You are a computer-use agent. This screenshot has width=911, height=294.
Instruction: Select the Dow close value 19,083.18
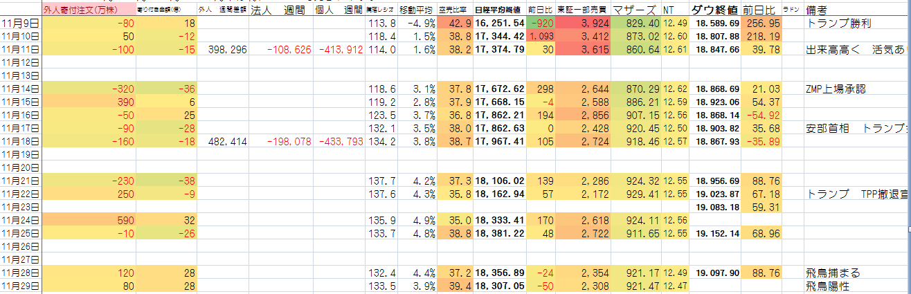point(715,207)
